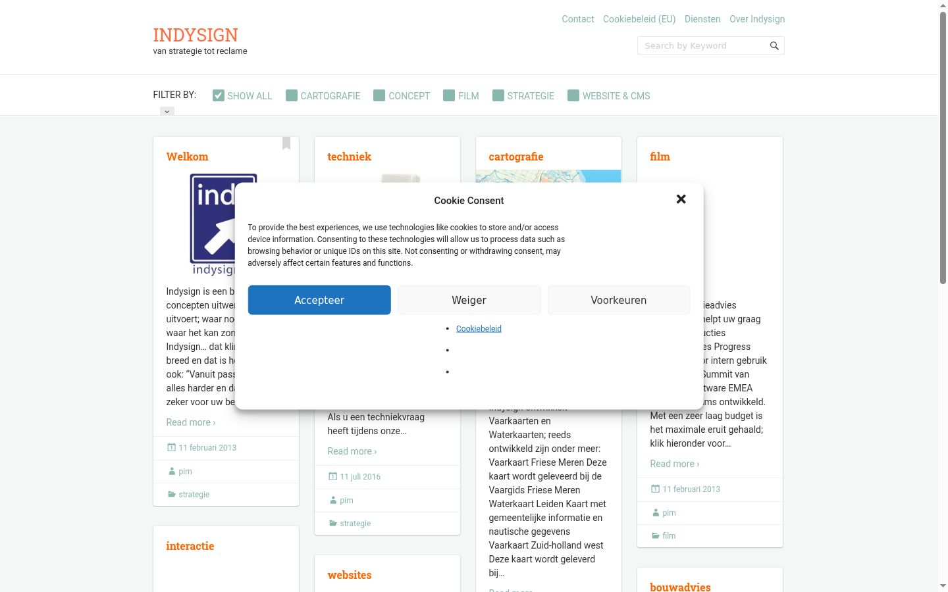Click the Indysign logo image in Welkom

tap(213, 225)
